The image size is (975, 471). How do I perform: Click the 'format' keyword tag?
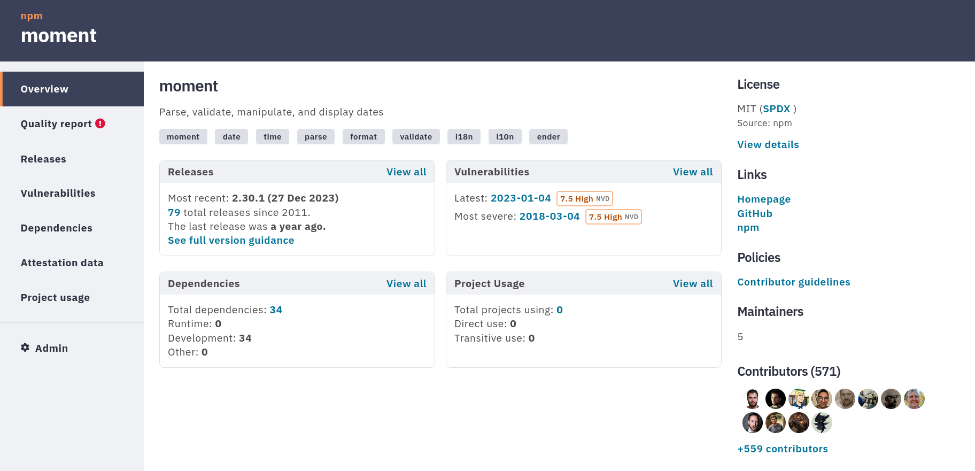[x=363, y=137]
